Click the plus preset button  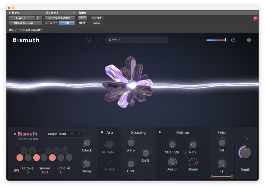tap(51, 23)
